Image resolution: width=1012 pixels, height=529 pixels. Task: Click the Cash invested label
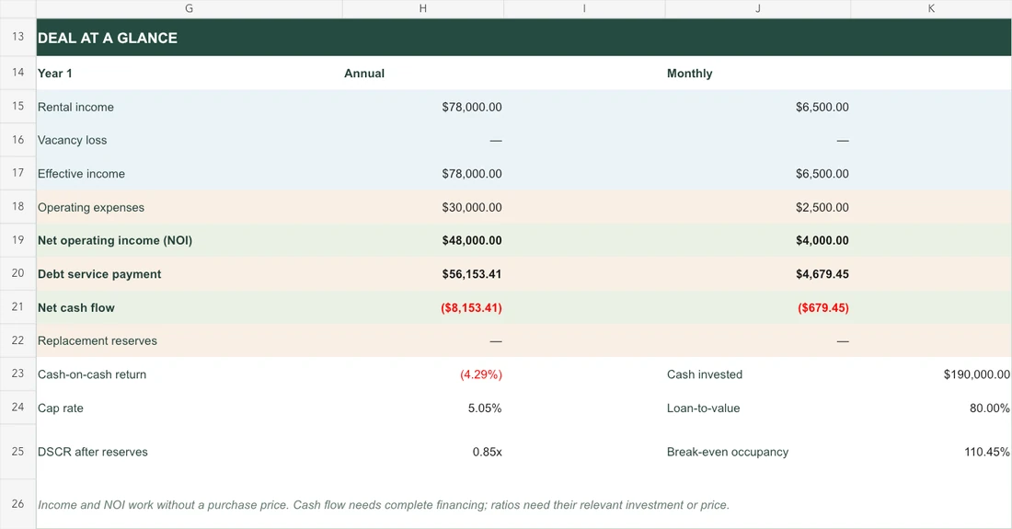tap(705, 374)
